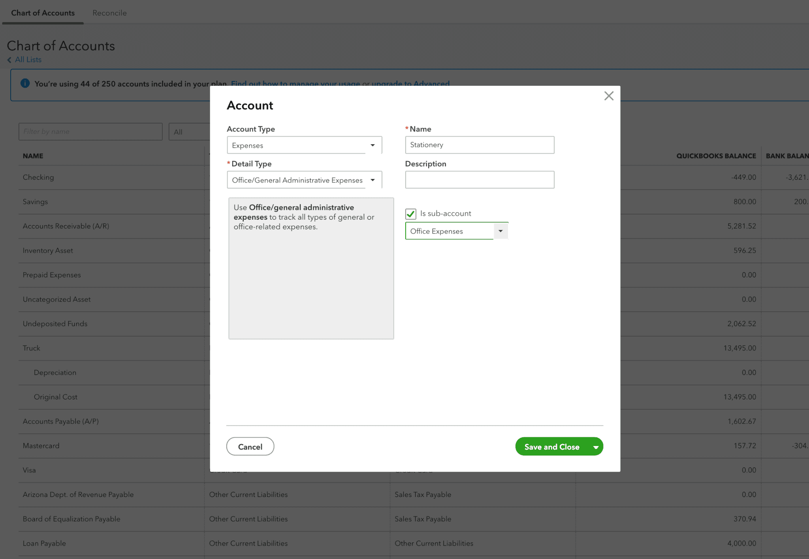This screenshot has width=809, height=559.
Task: Click the NAME column header
Action: 33,156
